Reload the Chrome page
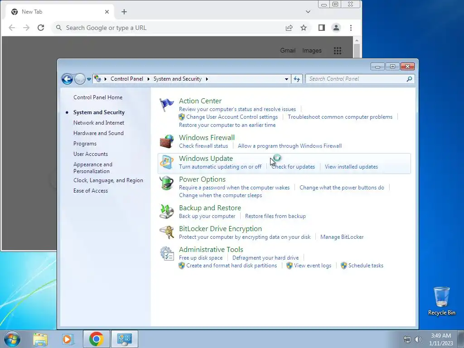 coord(41,28)
